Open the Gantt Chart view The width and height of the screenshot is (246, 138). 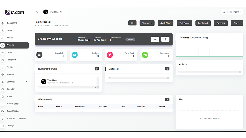166,23
